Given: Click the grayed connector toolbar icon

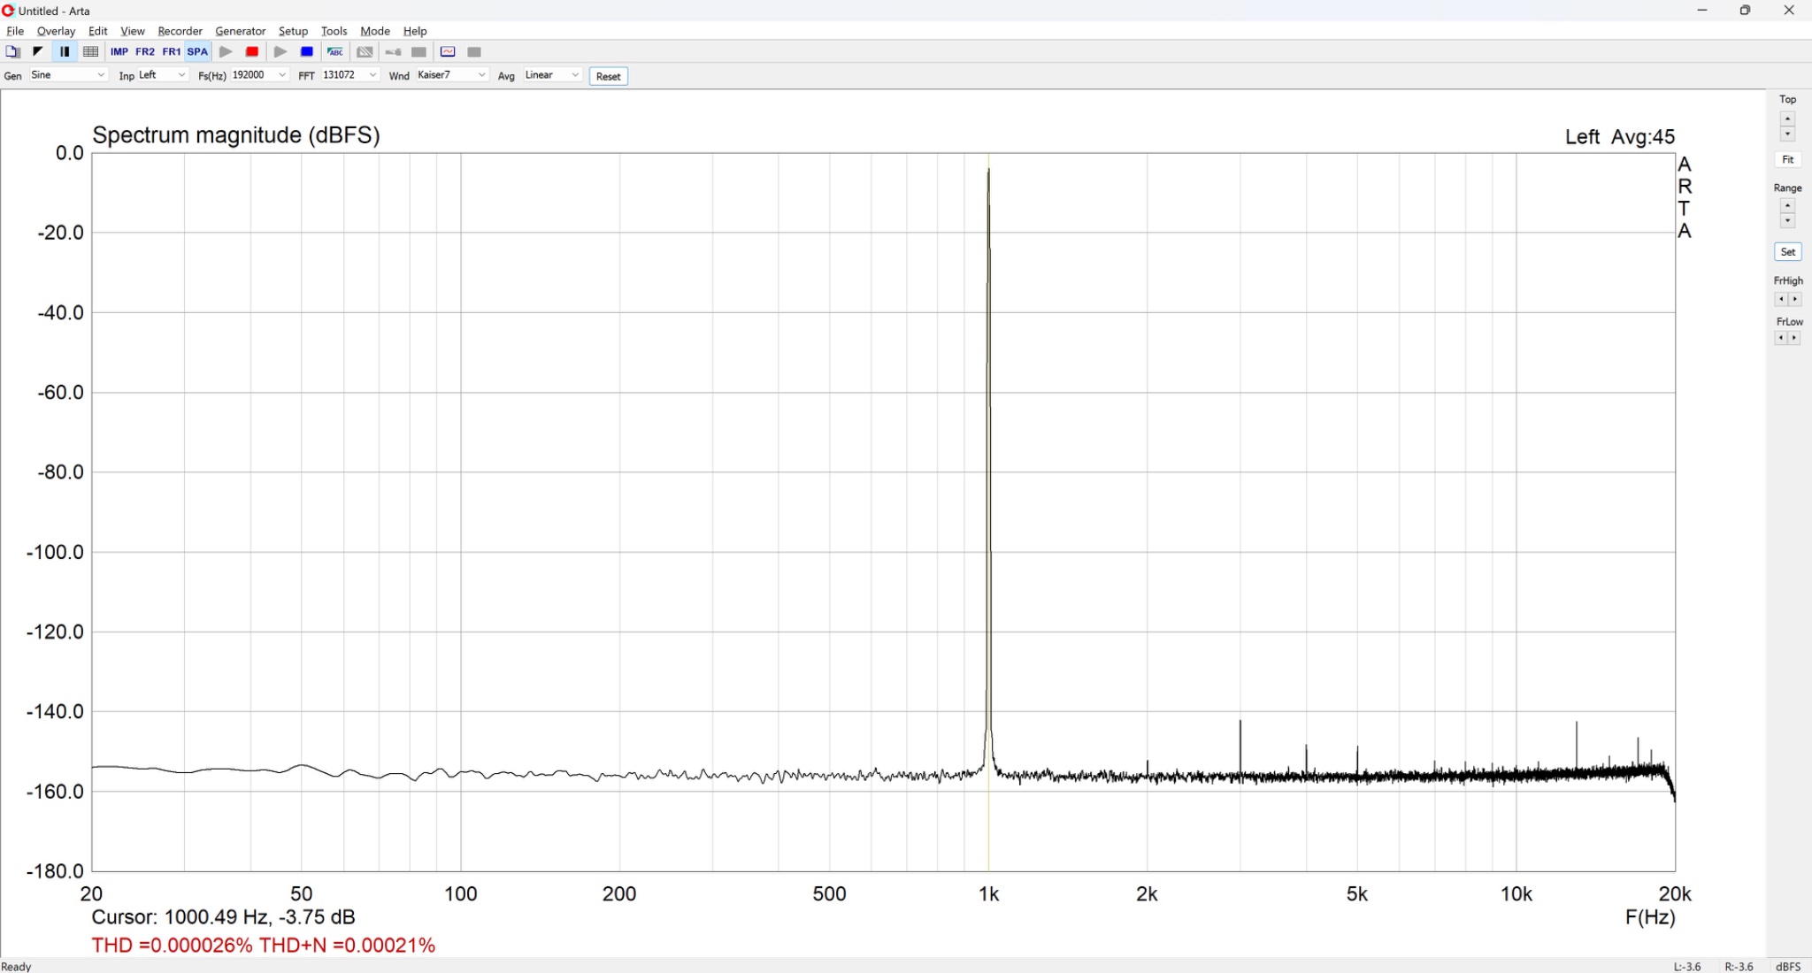Looking at the screenshot, I should [x=394, y=52].
